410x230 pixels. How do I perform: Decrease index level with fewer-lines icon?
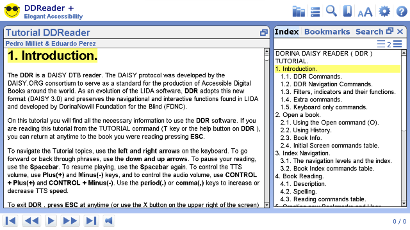click(381, 44)
